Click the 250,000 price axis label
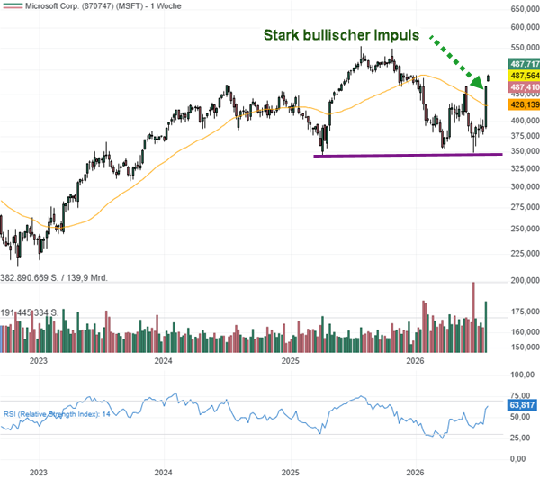Viewport: 540px width, 479px height. pos(526,229)
